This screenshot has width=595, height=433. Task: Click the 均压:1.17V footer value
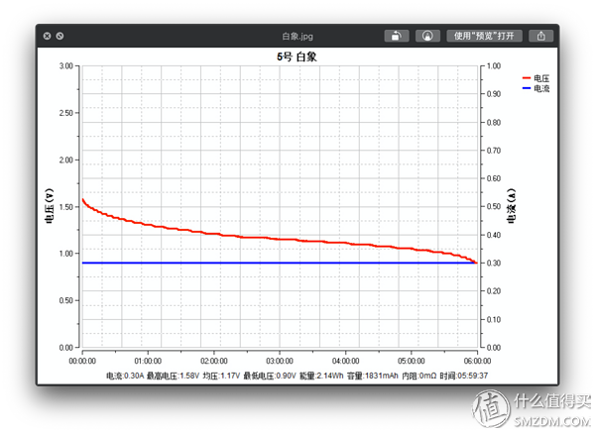(221, 376)
